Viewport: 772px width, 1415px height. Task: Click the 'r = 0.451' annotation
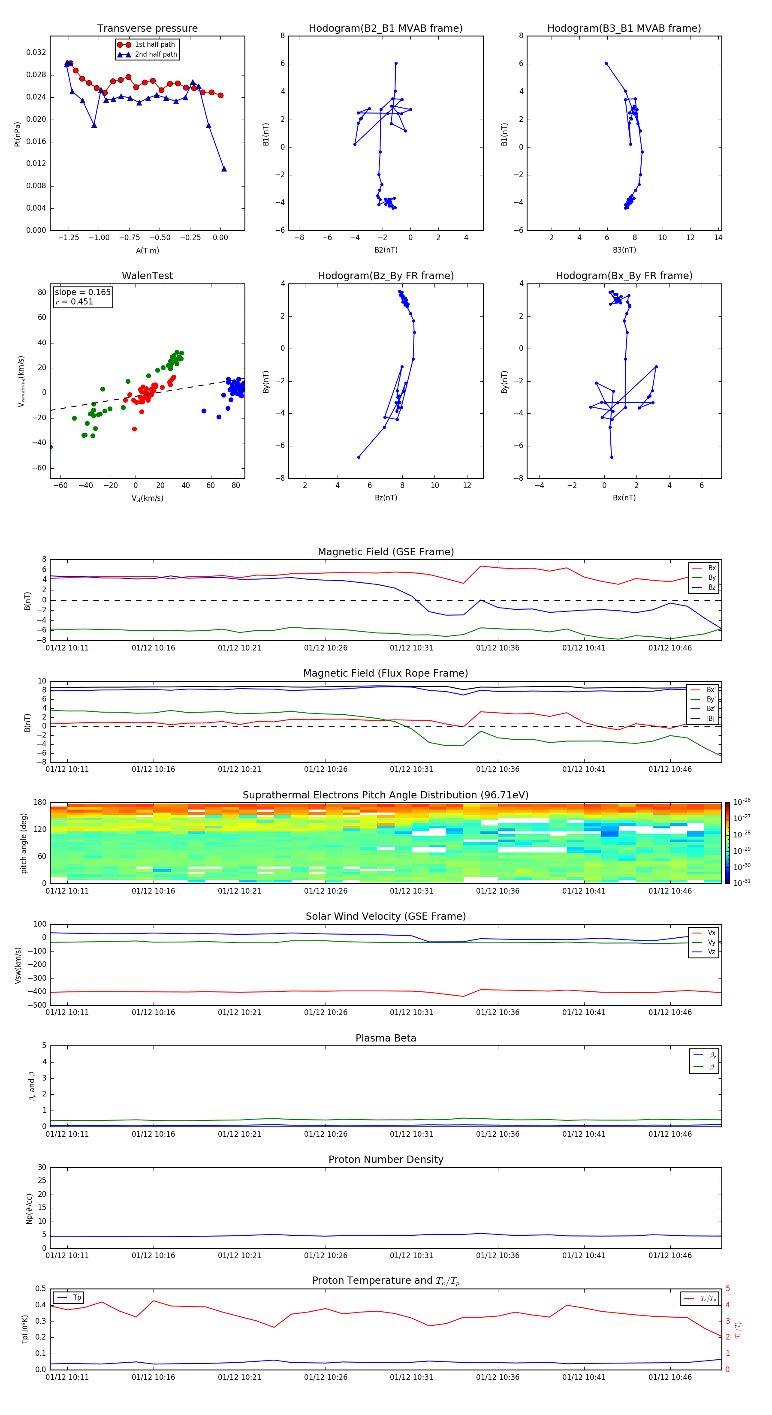pyautogui.click(x=74, y=301)
